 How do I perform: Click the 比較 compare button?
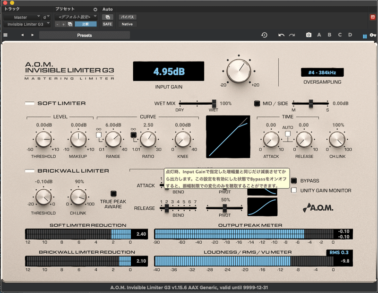[86, 24]
